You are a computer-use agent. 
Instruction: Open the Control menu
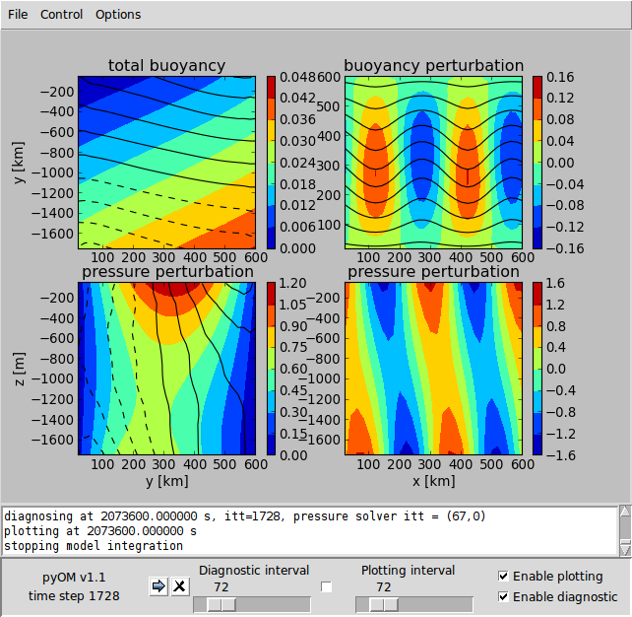point(61,15)
